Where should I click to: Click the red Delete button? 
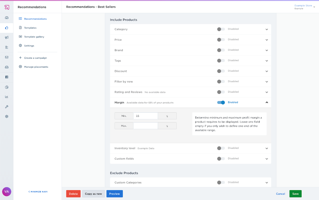73,194
